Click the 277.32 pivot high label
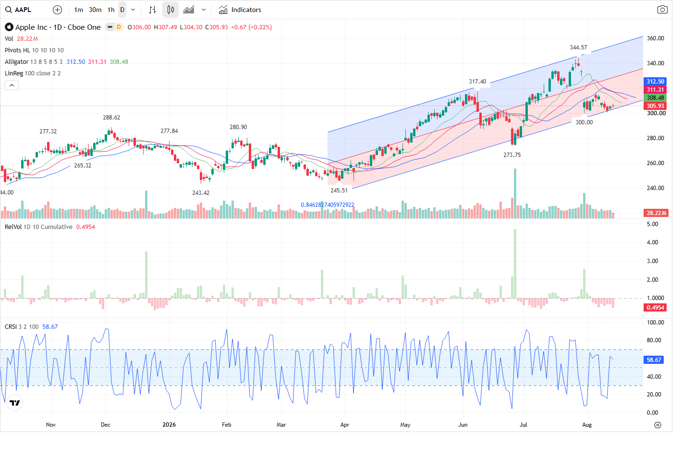 (48, 132)
